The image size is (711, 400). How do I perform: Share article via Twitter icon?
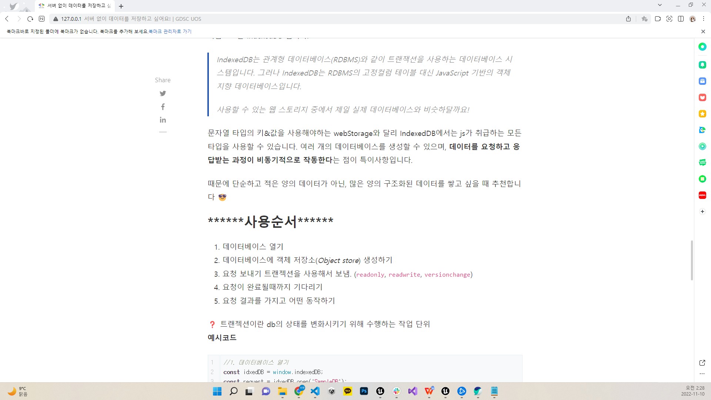click(163, 93)
